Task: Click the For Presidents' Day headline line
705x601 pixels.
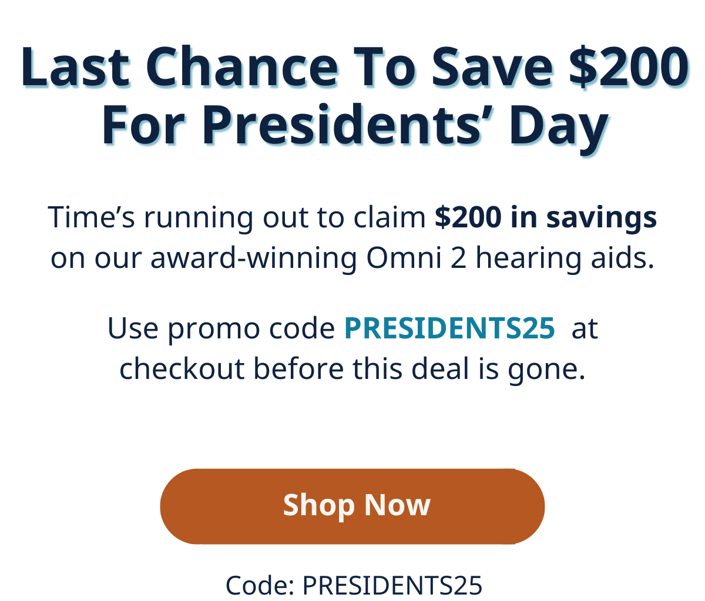Action: (355, 127)
